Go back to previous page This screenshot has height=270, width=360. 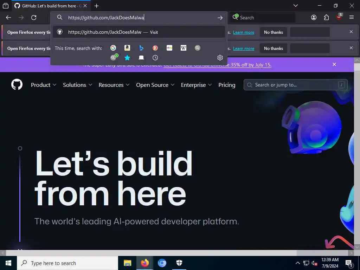coord(8,18)
